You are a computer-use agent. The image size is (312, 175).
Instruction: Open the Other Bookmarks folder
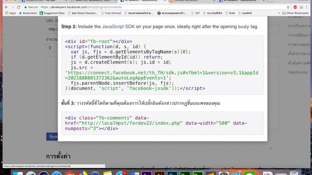point(295,13)
